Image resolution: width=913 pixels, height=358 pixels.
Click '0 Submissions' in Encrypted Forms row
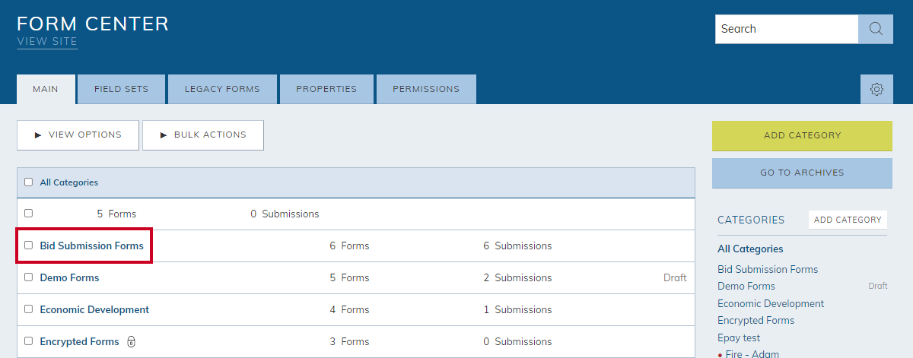point(517,341)
